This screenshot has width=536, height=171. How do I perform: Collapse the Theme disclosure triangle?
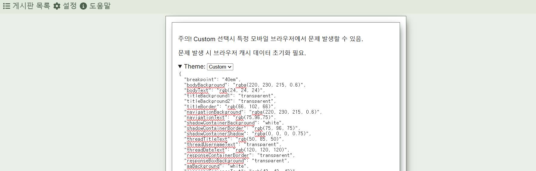[x=180, y=66]
